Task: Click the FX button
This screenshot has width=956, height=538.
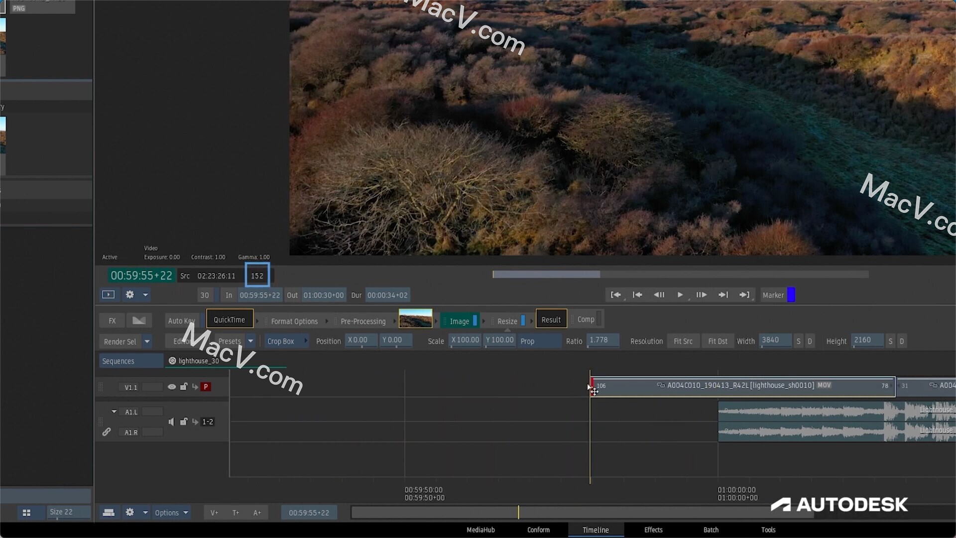Action: coord(112,321)
